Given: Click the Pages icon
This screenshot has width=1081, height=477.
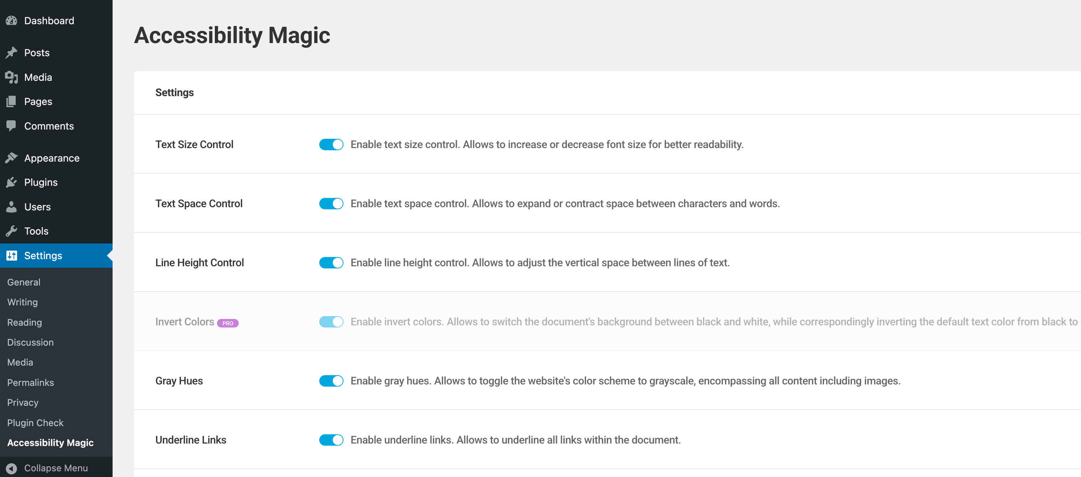Looking at the screenshot, I should 11,101.
